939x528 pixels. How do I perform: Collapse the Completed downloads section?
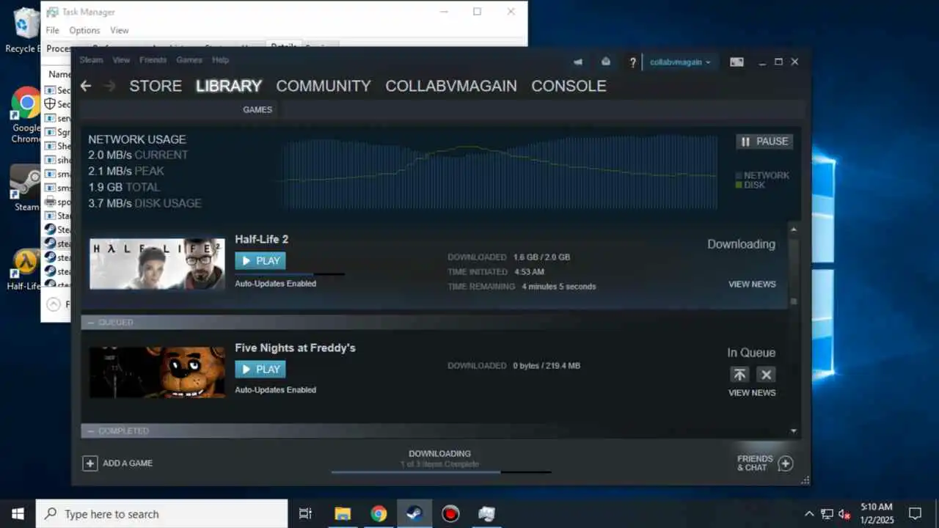[92, 430]
